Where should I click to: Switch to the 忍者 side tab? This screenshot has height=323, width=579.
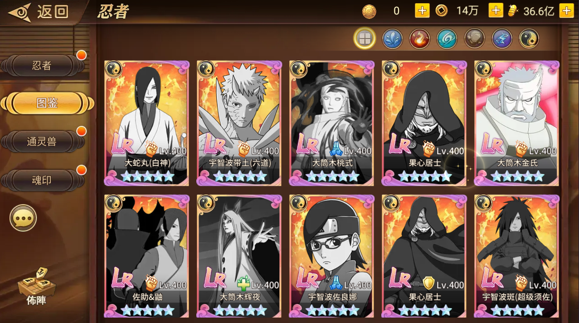click(x=43, y=66)
